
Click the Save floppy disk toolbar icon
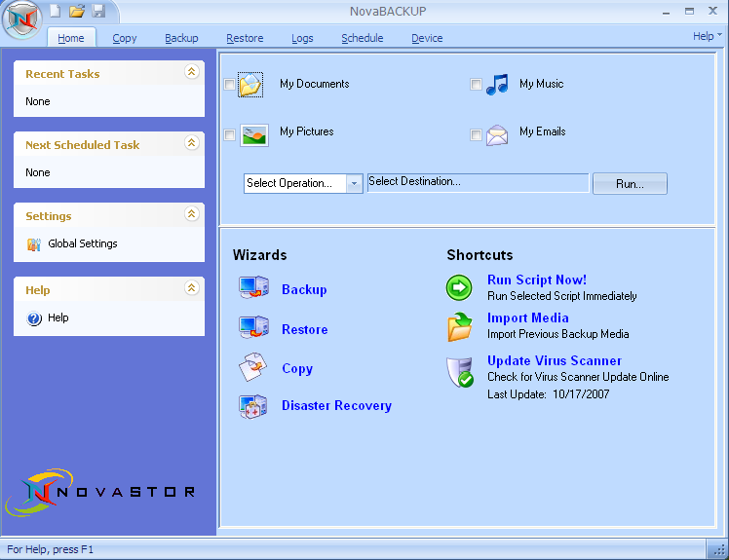tap(98, 11)
